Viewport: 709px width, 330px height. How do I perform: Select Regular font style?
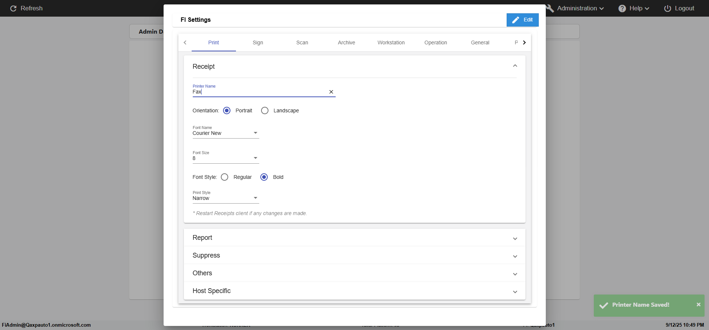click(x=225, y=177)
